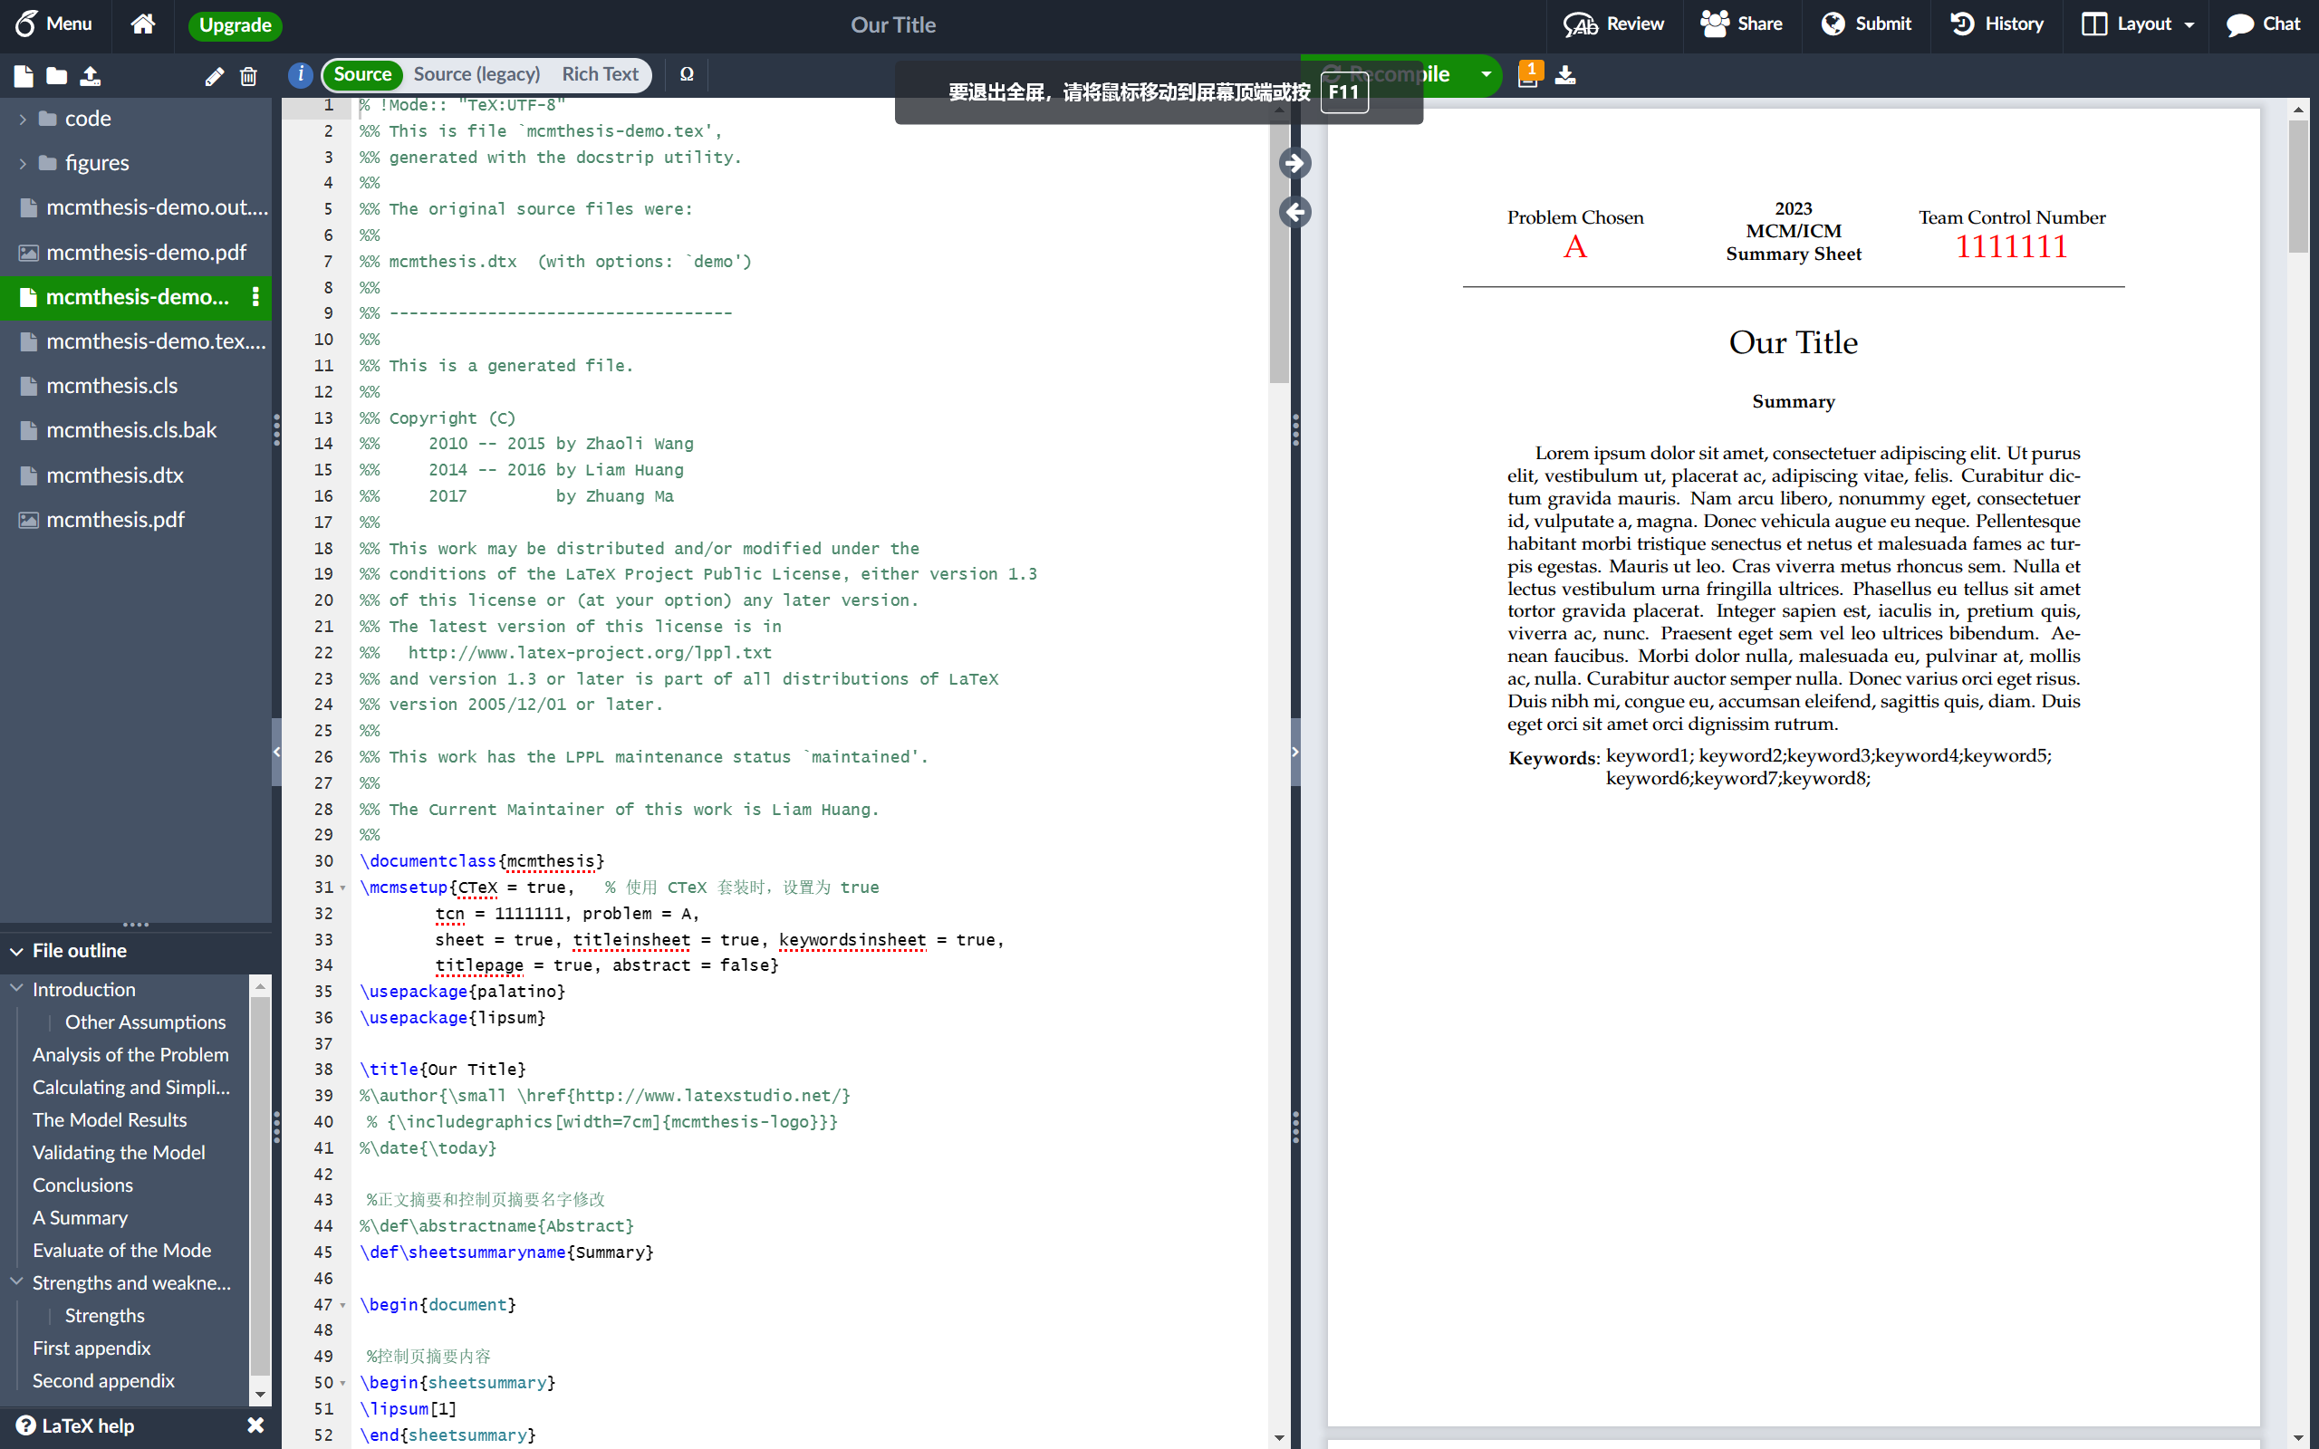Select the Source editor mode
2319x1449 pixels.
362,73
